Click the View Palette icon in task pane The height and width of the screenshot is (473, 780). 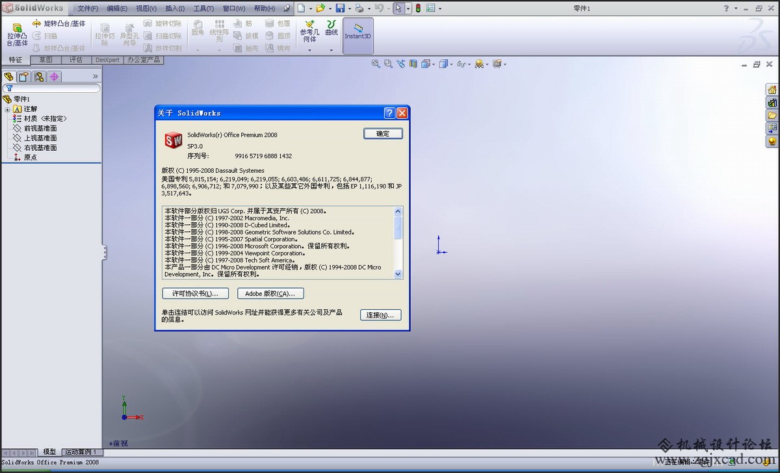tap(772, 129)
